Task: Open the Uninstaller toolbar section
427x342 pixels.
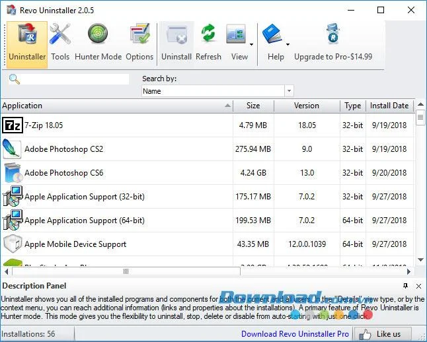Action: click(x=27, y=45)
